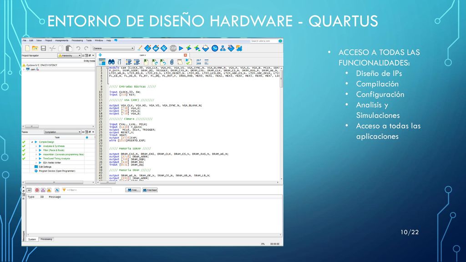Open the Window menu
The width and height of the screenshot is (466, 262).
click(99, 40)
